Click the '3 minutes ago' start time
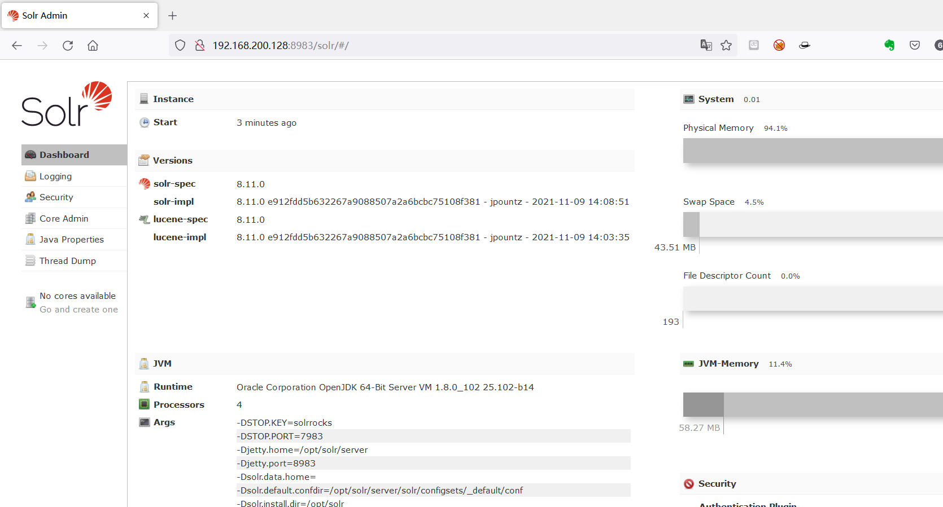Screen dimensions: 943x507 [267, 123]
